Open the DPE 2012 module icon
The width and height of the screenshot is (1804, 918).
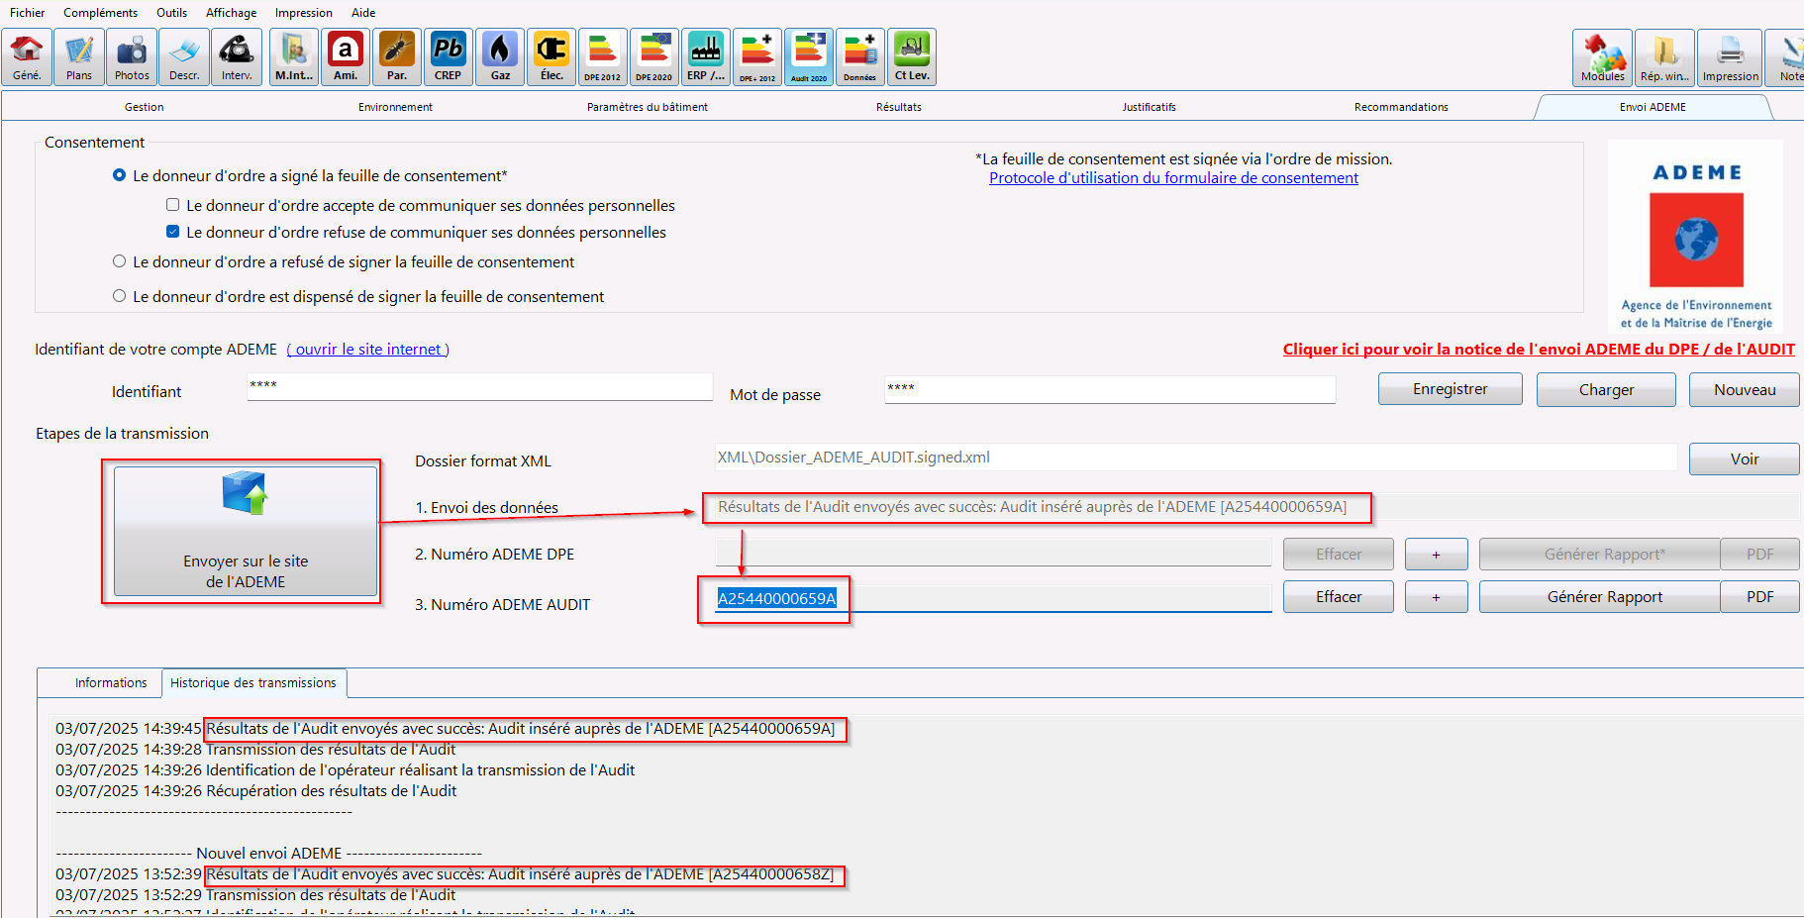tap(603, 57)
